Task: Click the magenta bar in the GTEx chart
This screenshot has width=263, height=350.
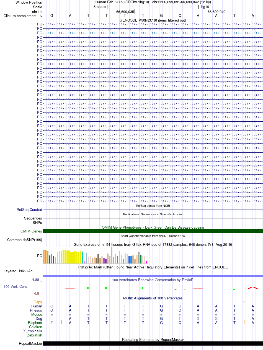Action: 147,262
